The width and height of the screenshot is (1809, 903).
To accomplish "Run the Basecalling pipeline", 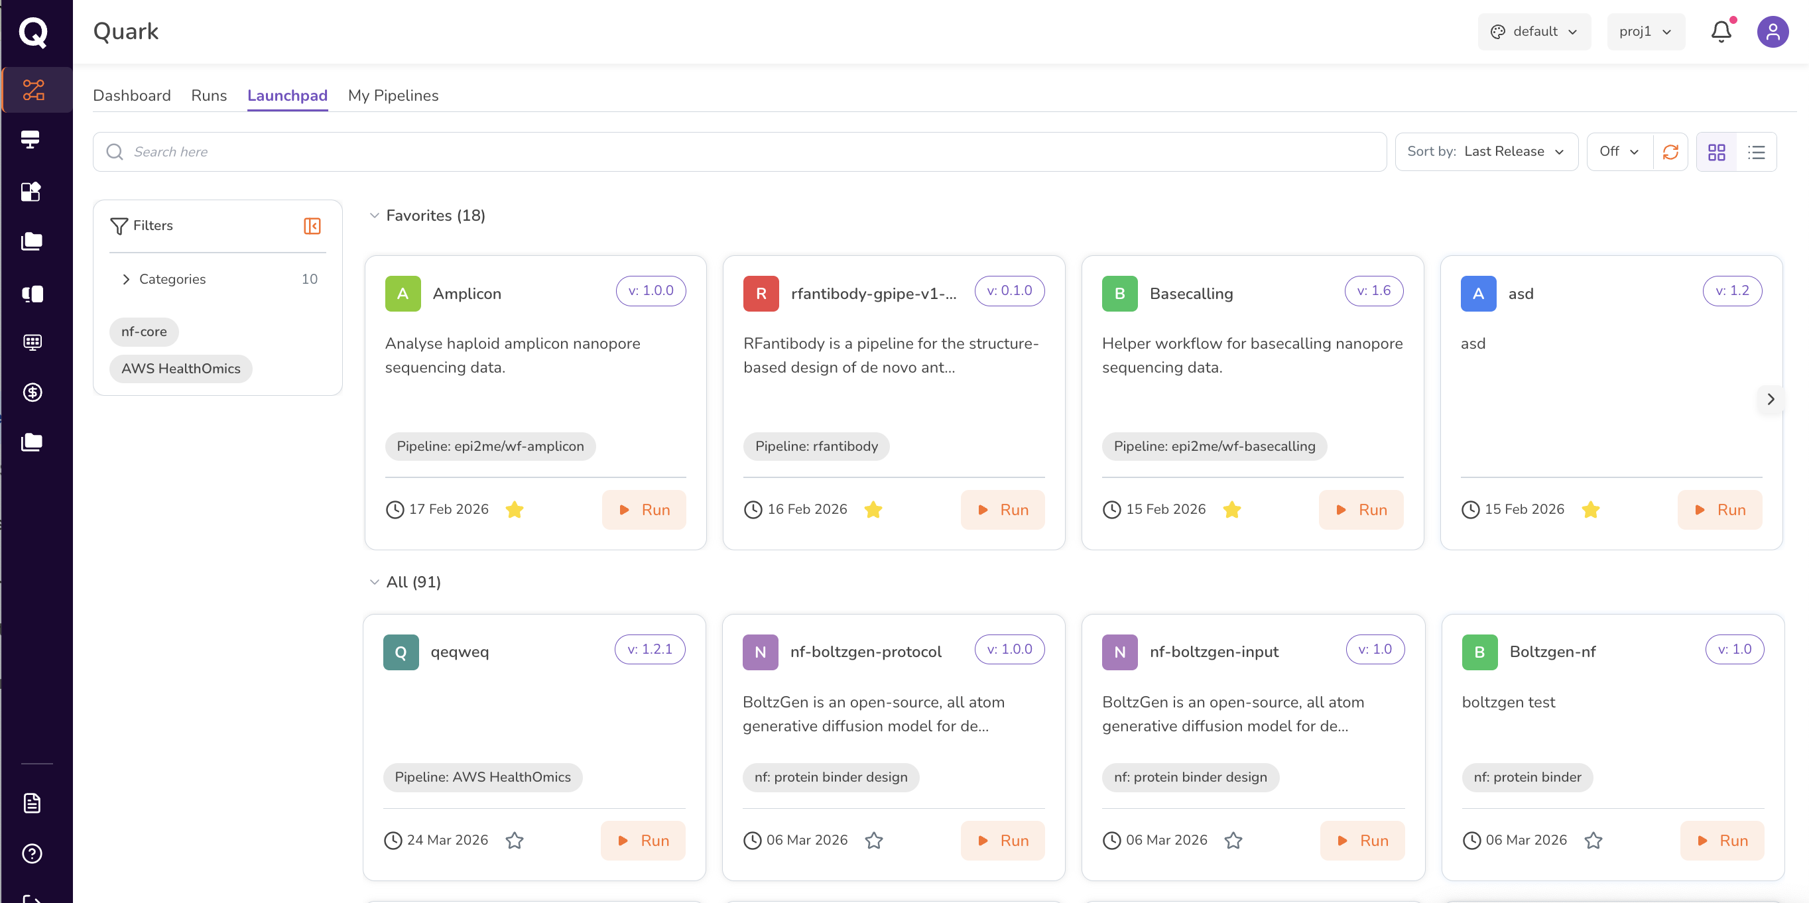I will click(x=1360, y=510).
